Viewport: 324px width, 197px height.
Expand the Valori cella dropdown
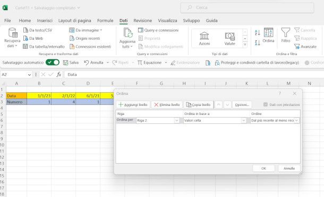[244, 121]
